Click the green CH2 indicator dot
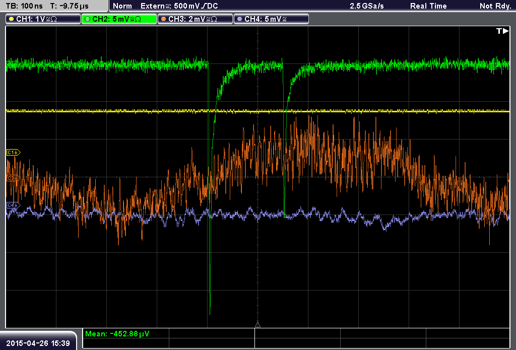516x350 pixels. point(88,19)
